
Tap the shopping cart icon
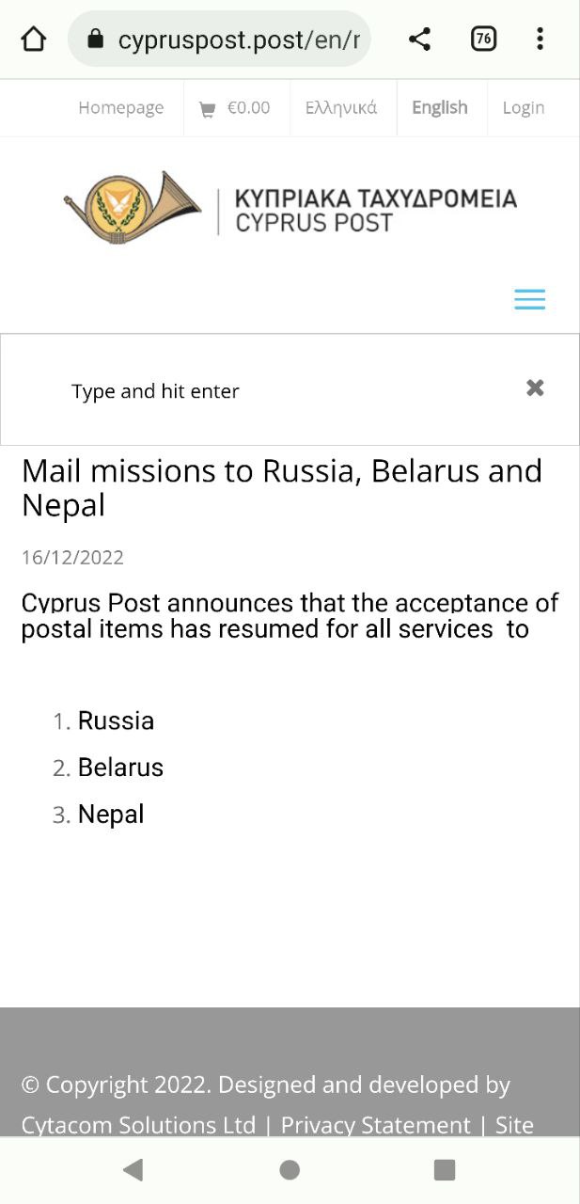(x=207, y=109)
